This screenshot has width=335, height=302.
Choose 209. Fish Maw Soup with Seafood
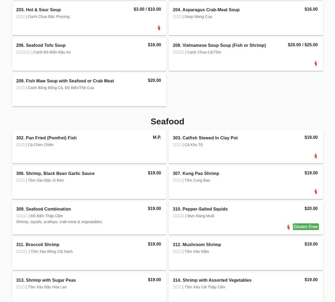(65, 81)
